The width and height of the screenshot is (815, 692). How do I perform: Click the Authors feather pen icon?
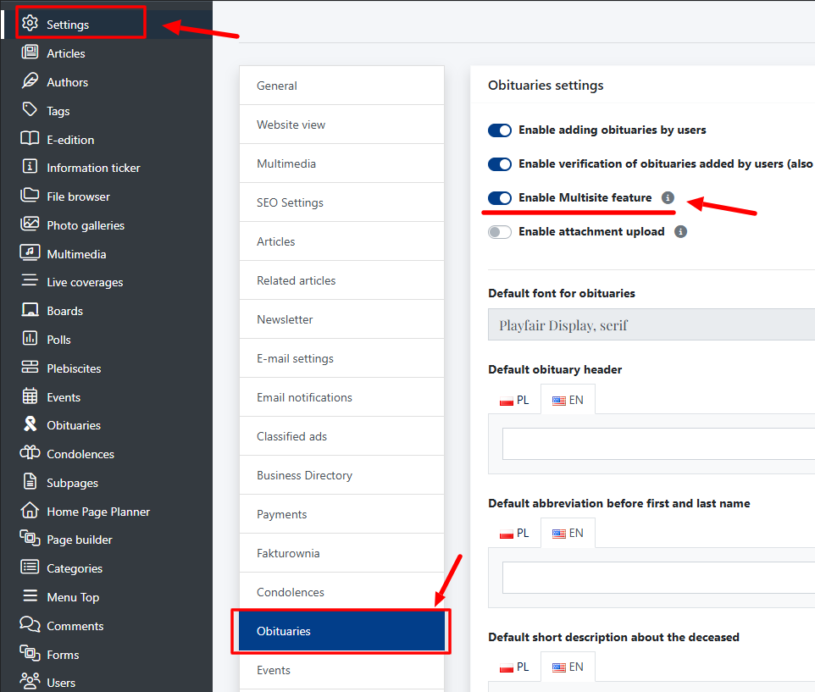[x=30, y=80]
